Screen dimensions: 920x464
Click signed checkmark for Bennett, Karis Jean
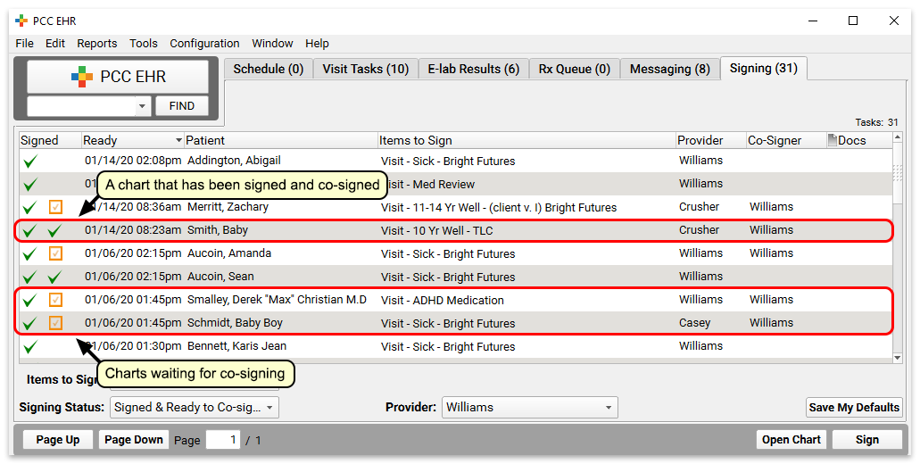pyautogui.click(x=30, y=347)
